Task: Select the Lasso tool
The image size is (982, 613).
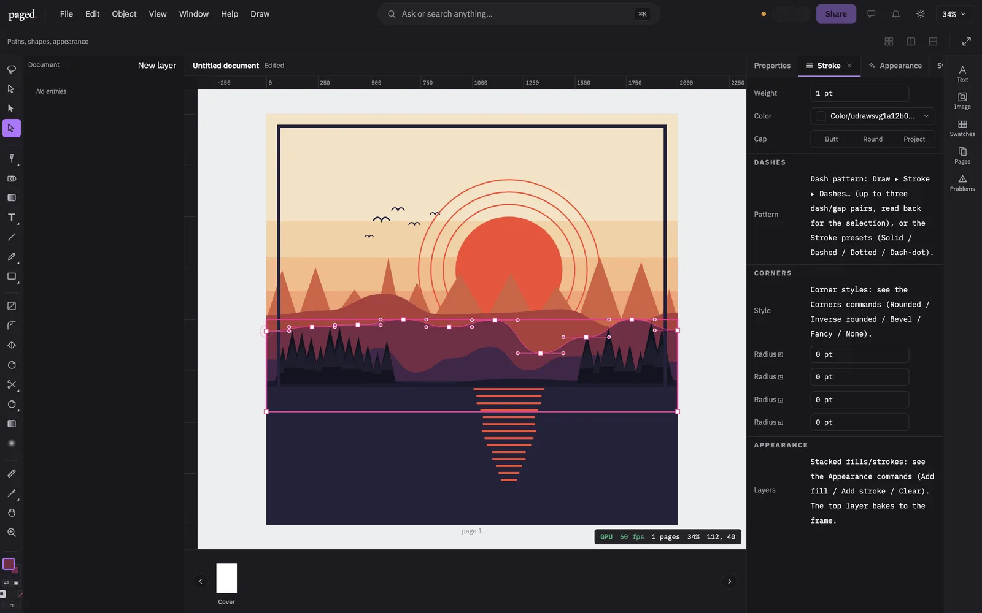Action: tap(11, 69)
